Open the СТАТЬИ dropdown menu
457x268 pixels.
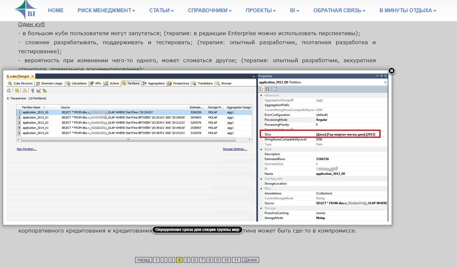(x=161, y=10)
